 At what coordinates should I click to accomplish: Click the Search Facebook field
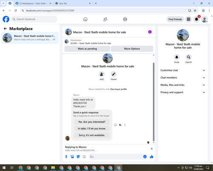34,19
